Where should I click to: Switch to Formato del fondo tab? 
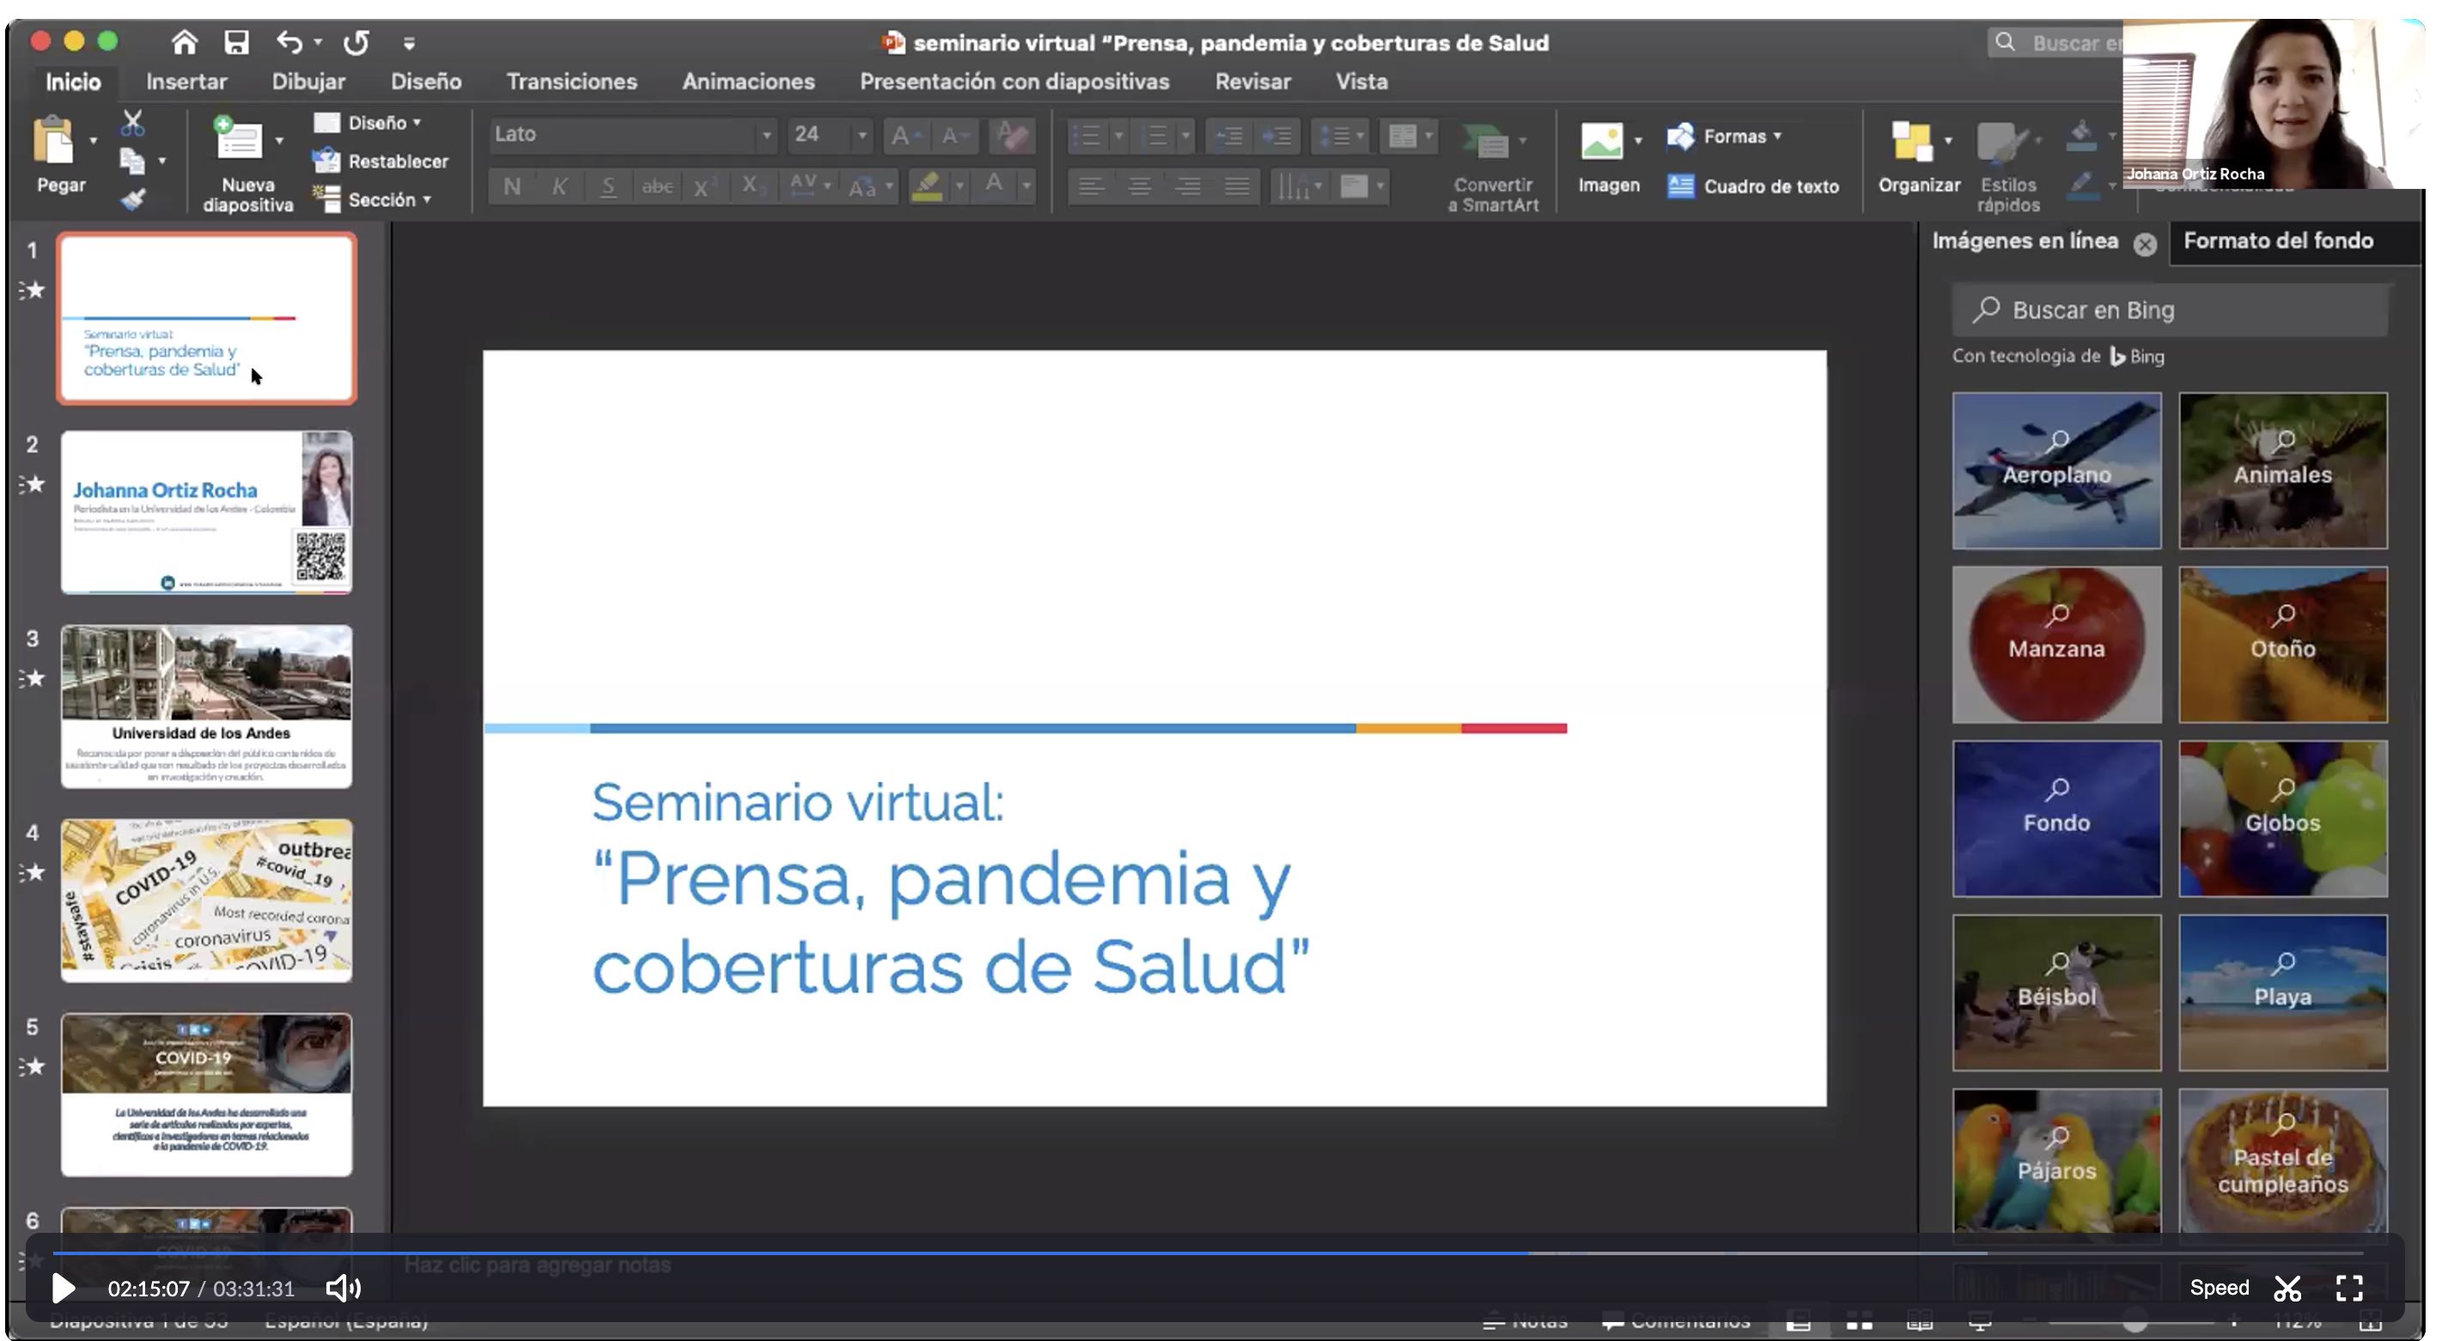[2278, 240]
